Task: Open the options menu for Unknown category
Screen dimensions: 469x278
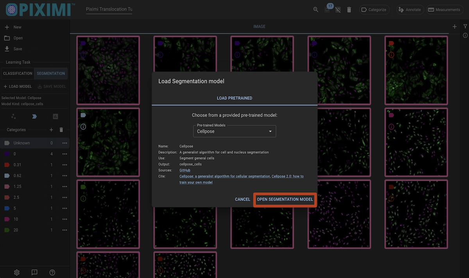Action: (x=65, y=143)
